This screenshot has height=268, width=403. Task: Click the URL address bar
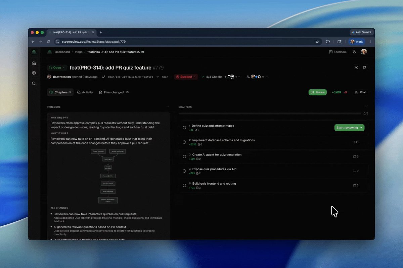(x=188, y=42)
